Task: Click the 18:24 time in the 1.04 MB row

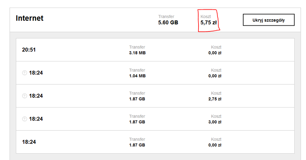Action: pyautogui.click(x=36, y=73)
